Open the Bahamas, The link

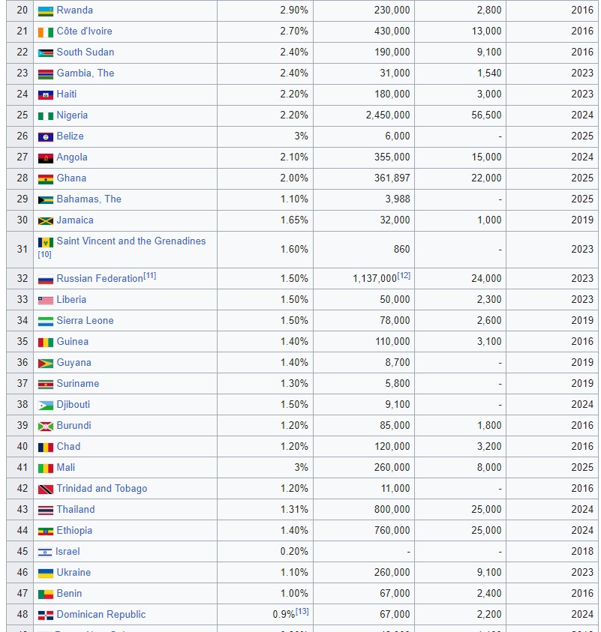coord(89,199)
